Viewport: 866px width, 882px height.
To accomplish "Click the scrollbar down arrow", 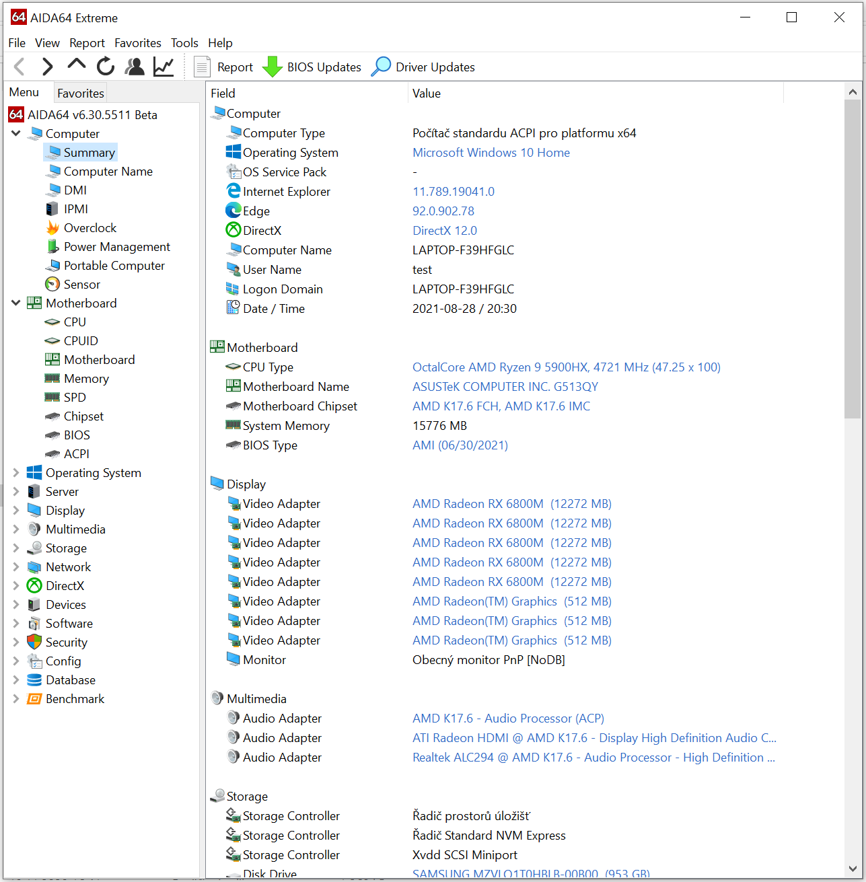I will coord(853,869).
